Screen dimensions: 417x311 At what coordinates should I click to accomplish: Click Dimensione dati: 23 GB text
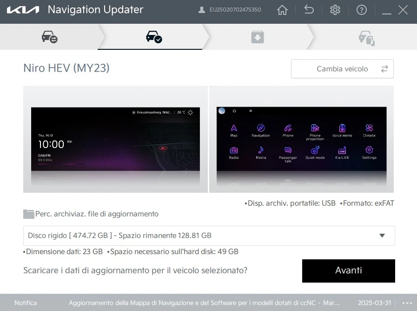click(x=63, y=251)
